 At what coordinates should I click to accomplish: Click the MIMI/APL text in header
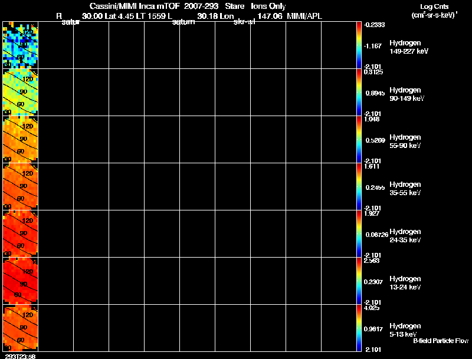tap(304, 17)
